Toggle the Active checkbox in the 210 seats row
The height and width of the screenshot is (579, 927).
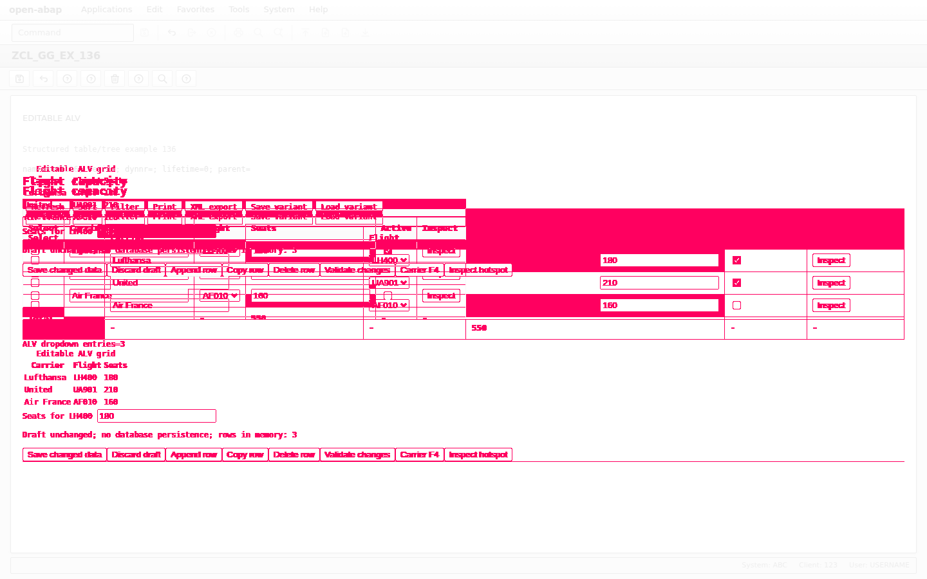tap(737, 283)
